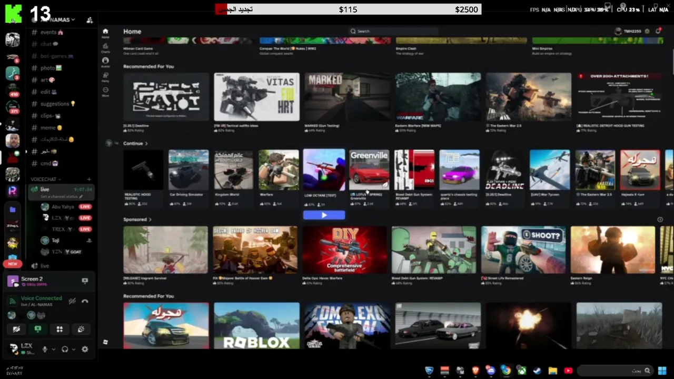674x379 pixels.
Task: Open YouTube from the taskbar
Action: point(568,371)
